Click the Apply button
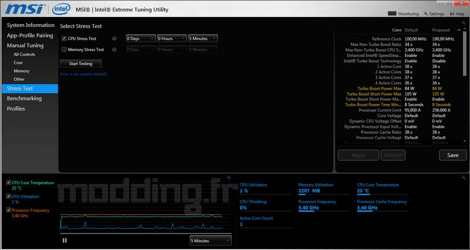 [x=358, y=155]
